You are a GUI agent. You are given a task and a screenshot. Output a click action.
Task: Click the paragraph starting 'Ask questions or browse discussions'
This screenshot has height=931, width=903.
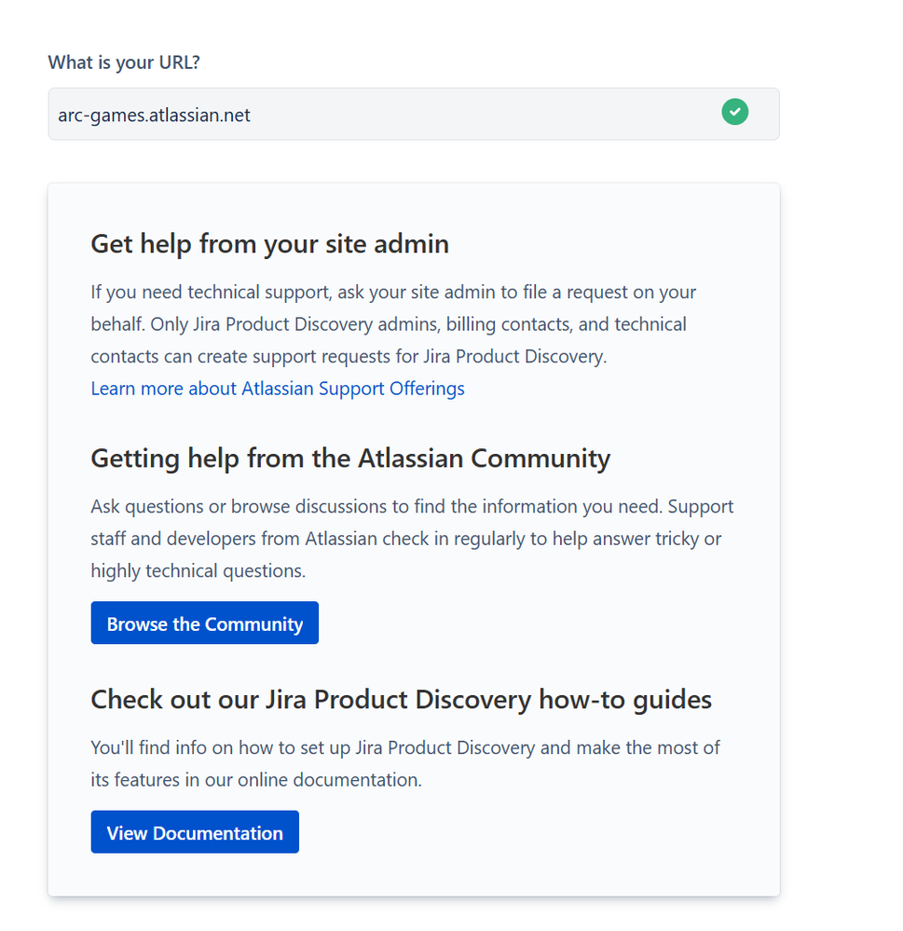tap(412, 539)
